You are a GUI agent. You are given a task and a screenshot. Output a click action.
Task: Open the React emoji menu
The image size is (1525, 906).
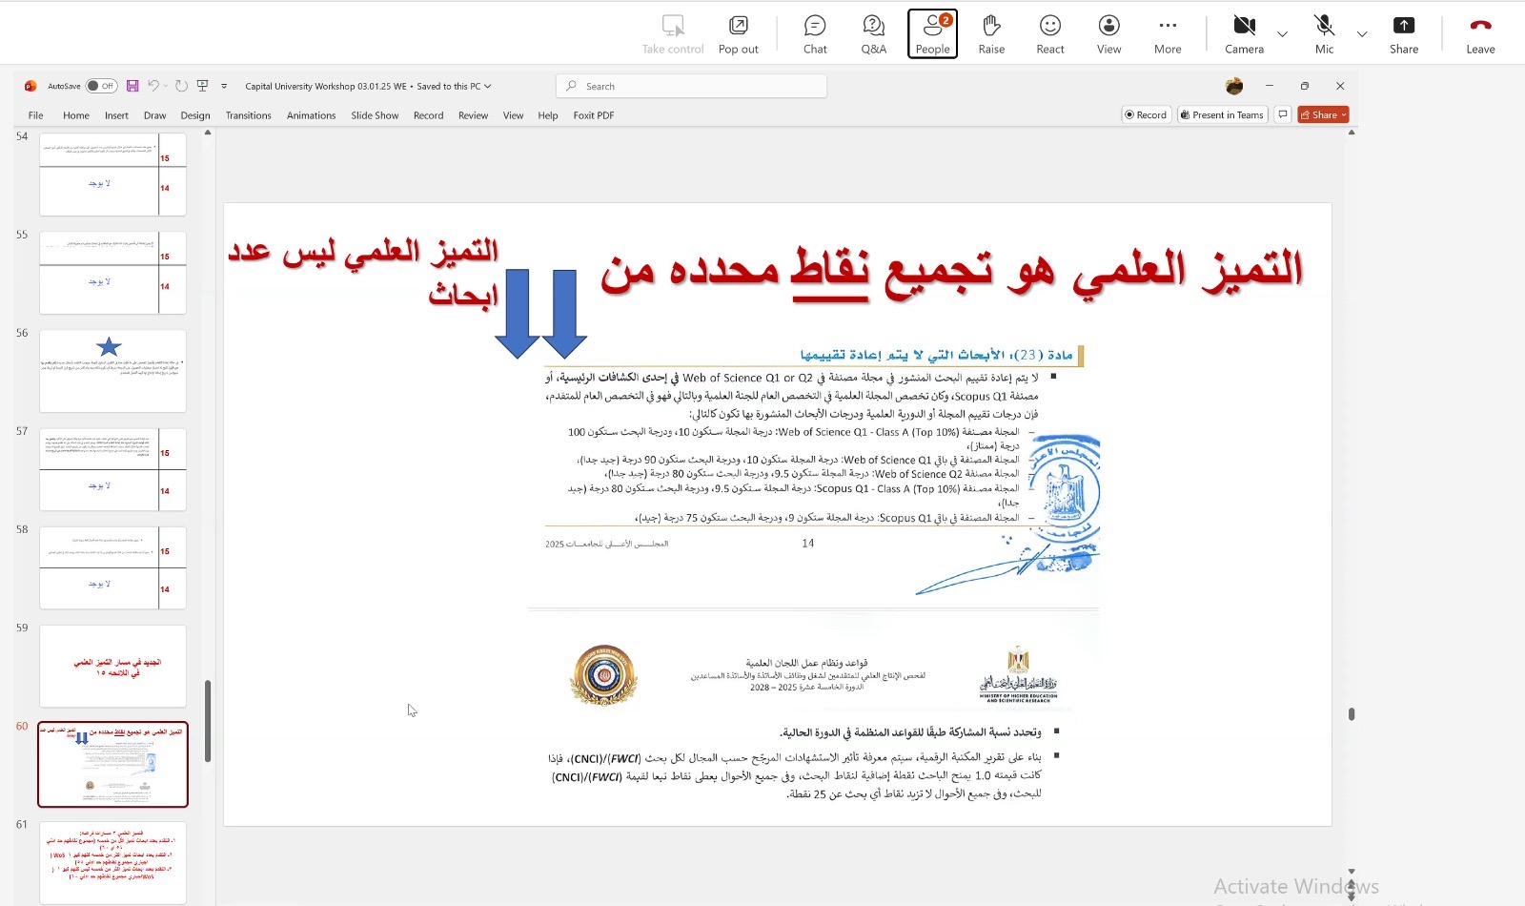1050,34
